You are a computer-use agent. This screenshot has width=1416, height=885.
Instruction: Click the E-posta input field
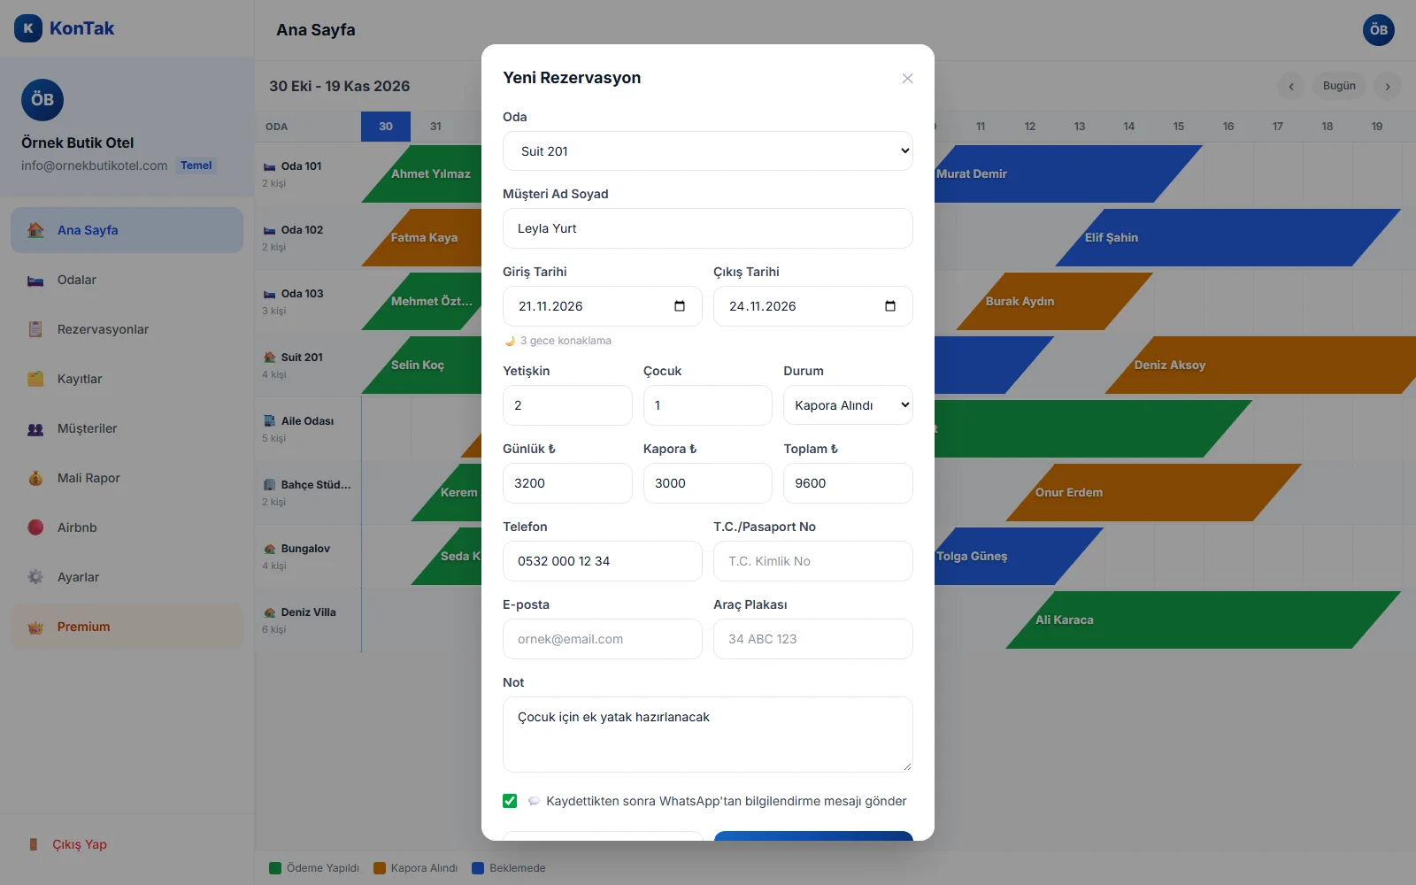[603, 639]
